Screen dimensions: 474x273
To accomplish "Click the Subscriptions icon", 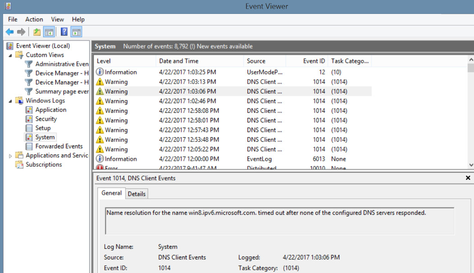I will pos(19,164).
